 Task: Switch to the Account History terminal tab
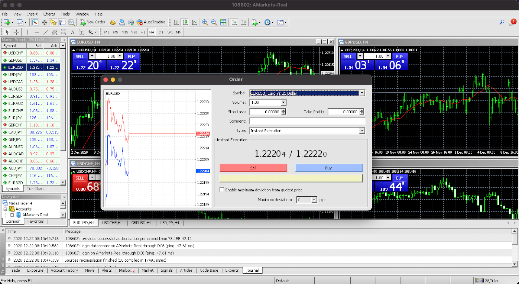coord(64,270)
